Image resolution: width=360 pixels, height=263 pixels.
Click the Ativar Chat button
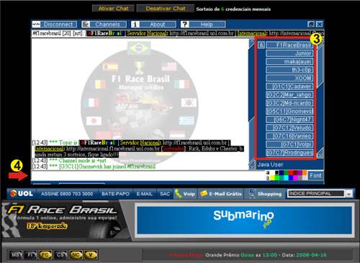[113, 9]
